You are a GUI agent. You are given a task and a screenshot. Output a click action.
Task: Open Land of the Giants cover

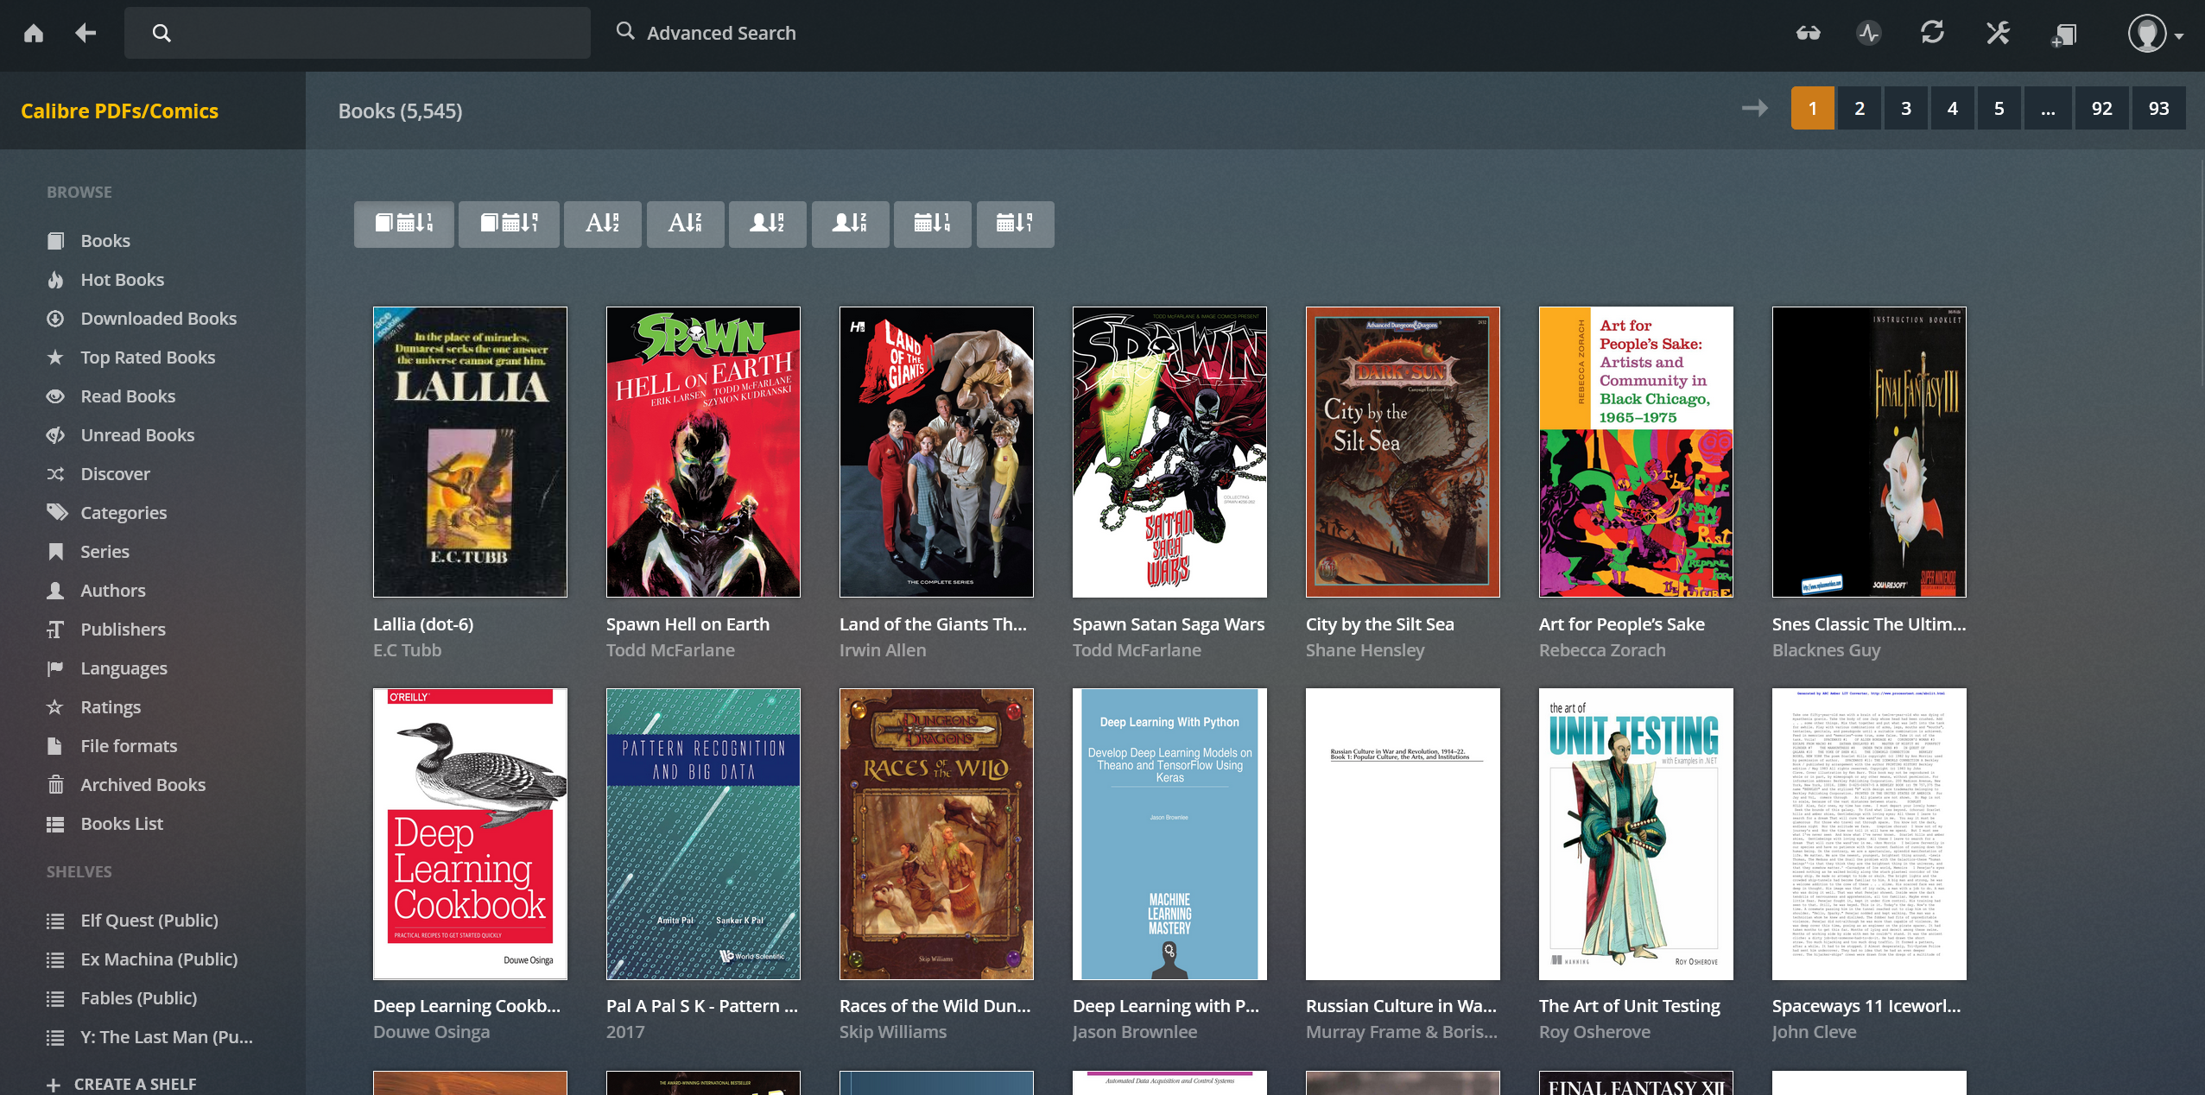936,452
